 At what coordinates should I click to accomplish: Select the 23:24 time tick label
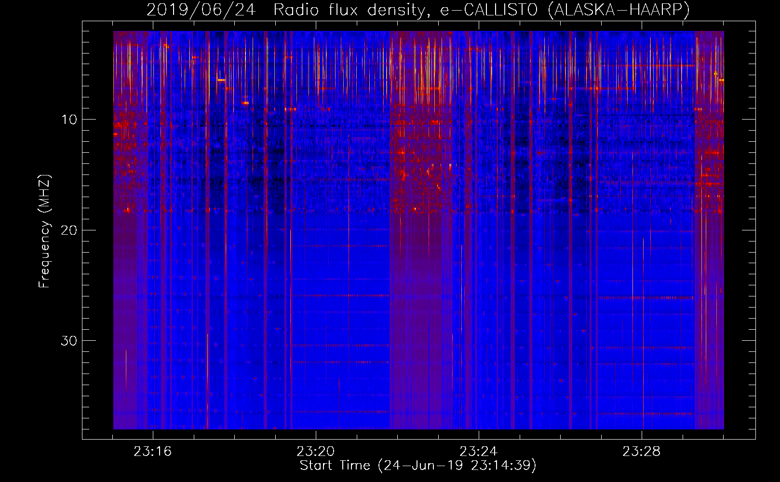pyautogui.click(x=479, y=452)
